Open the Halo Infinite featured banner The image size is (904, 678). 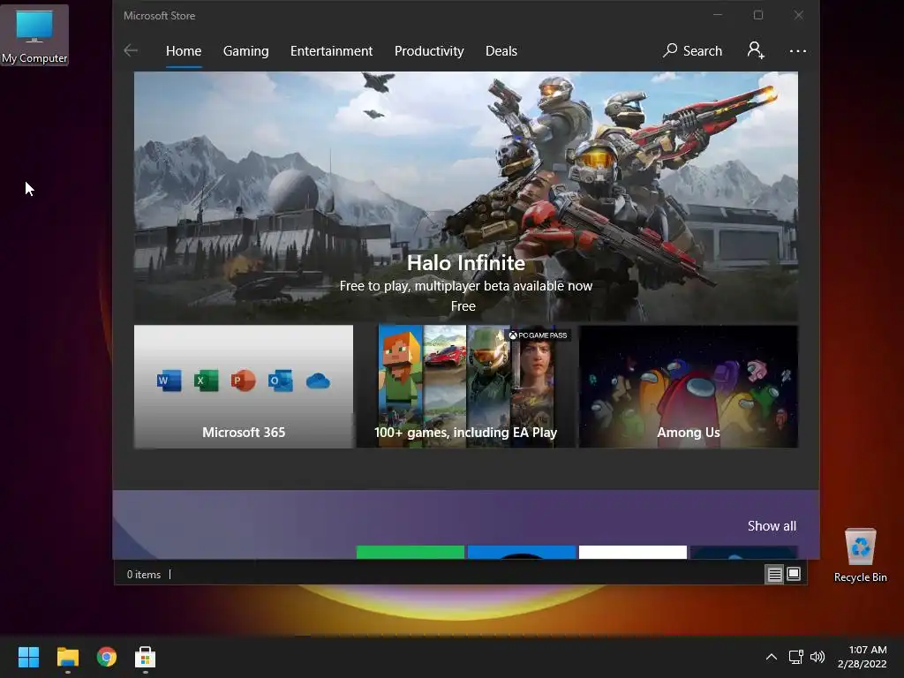pos(466,196)
